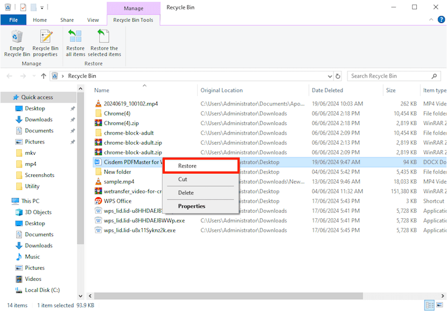Select wps_lid.lid-u8HHDAEJBWWp.exe file name

coord(144,221)
